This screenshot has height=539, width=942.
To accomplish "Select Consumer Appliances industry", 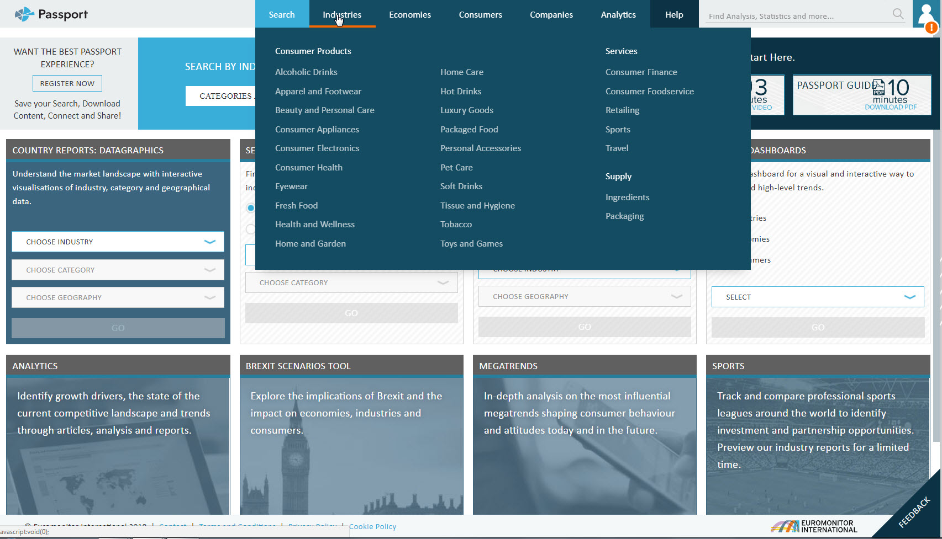I will (317, 130).
